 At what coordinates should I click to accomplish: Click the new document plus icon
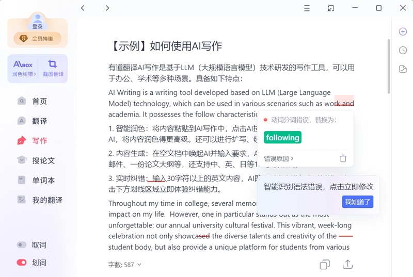point(403,31)
